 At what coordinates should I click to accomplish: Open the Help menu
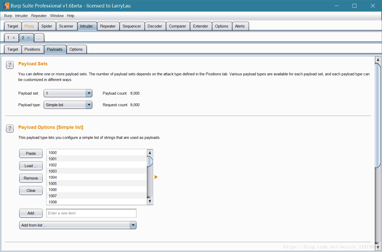click(x=70, y=16)
